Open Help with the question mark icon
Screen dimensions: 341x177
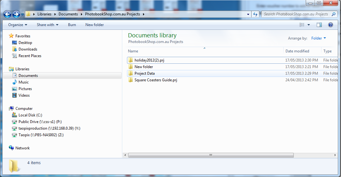331,25
